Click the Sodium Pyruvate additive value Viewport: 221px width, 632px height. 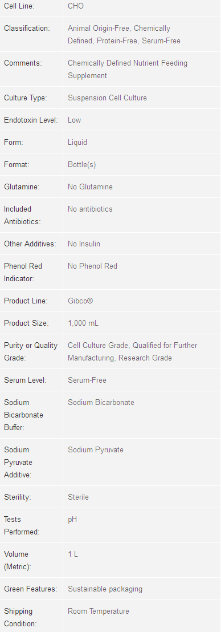95,450
